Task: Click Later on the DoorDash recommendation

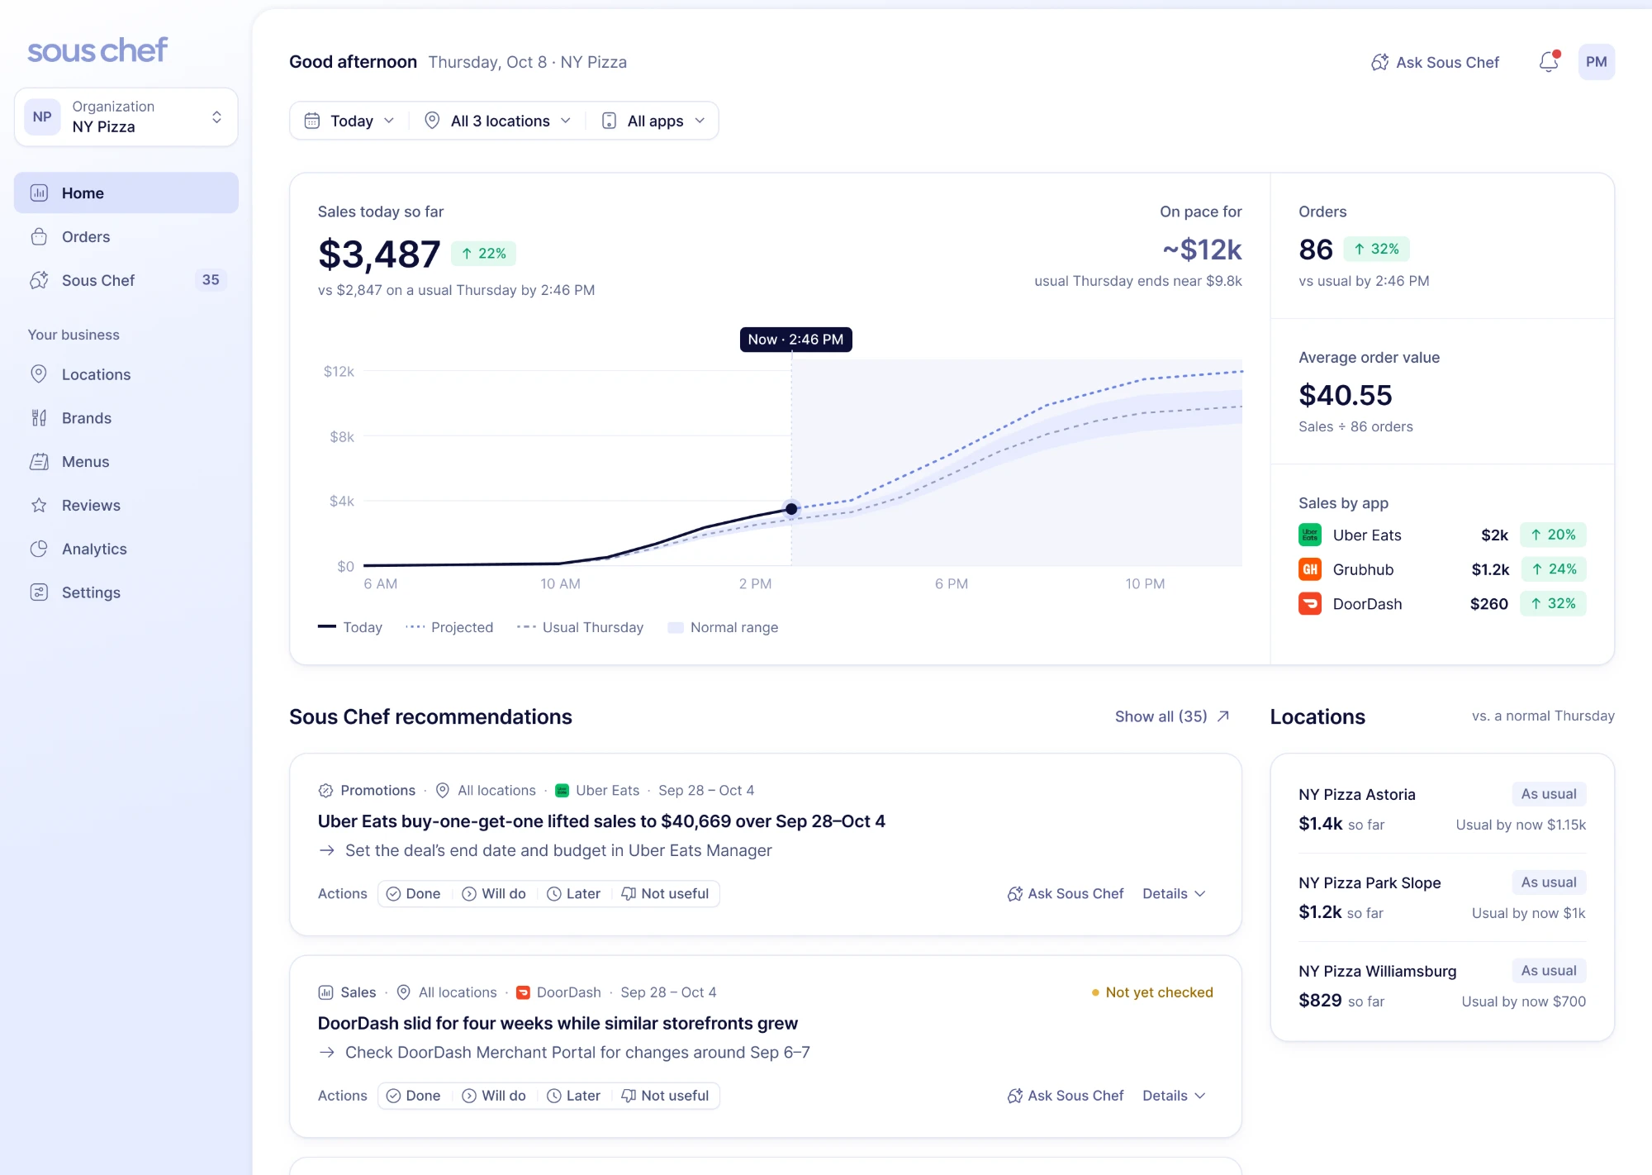Action: coord(574,1096)
